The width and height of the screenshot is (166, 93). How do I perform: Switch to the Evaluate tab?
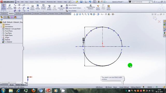tap(36, 14)
